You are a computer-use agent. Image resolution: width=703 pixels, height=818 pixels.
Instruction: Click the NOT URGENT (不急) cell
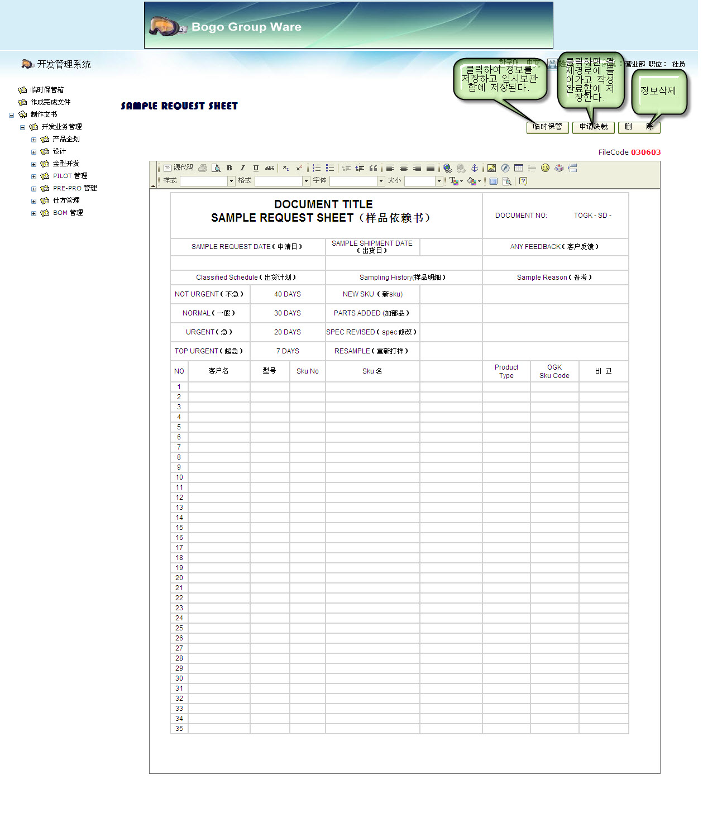(x=210, y=294)
